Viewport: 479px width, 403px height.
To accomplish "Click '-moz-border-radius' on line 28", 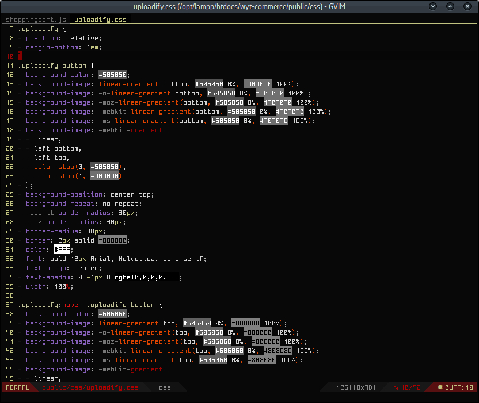I will 62,222.
